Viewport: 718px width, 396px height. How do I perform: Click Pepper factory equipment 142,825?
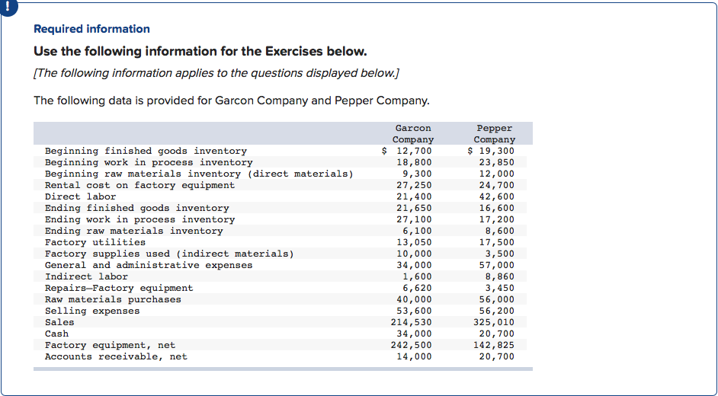point(494,345)
